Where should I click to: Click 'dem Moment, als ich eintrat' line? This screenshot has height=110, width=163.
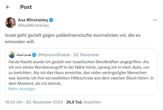[35, 83]
